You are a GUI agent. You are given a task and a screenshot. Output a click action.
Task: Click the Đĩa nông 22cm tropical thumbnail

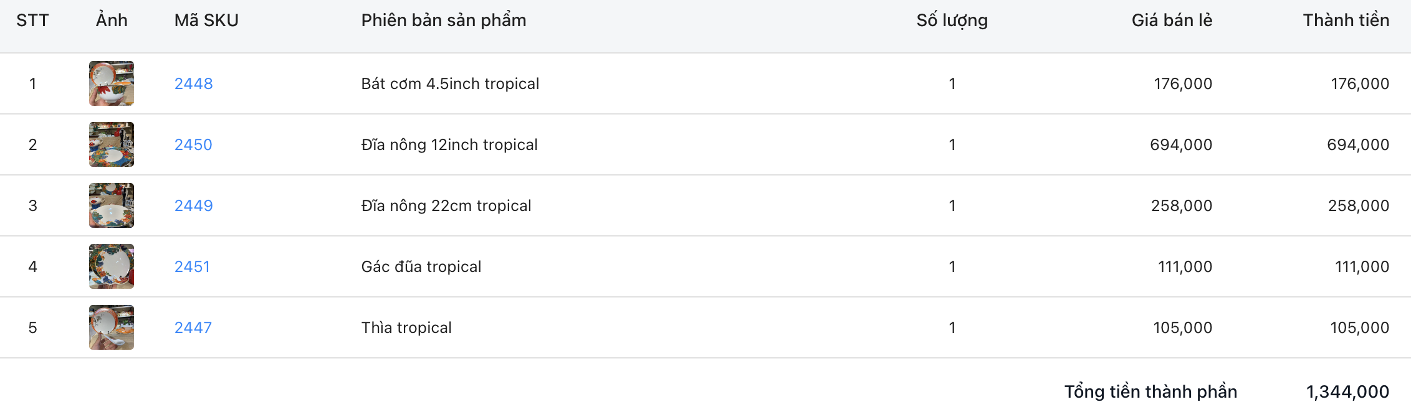[x=112, y=205]
